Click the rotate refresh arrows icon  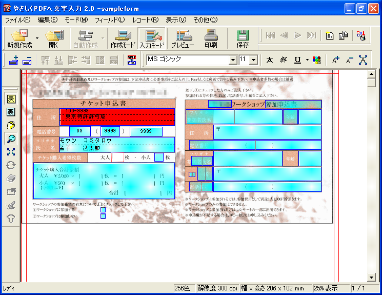(11, 165)
